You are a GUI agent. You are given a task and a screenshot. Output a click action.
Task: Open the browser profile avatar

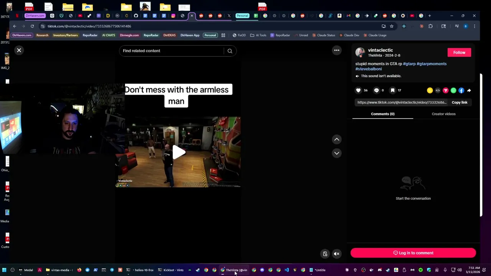pos(465,26)
